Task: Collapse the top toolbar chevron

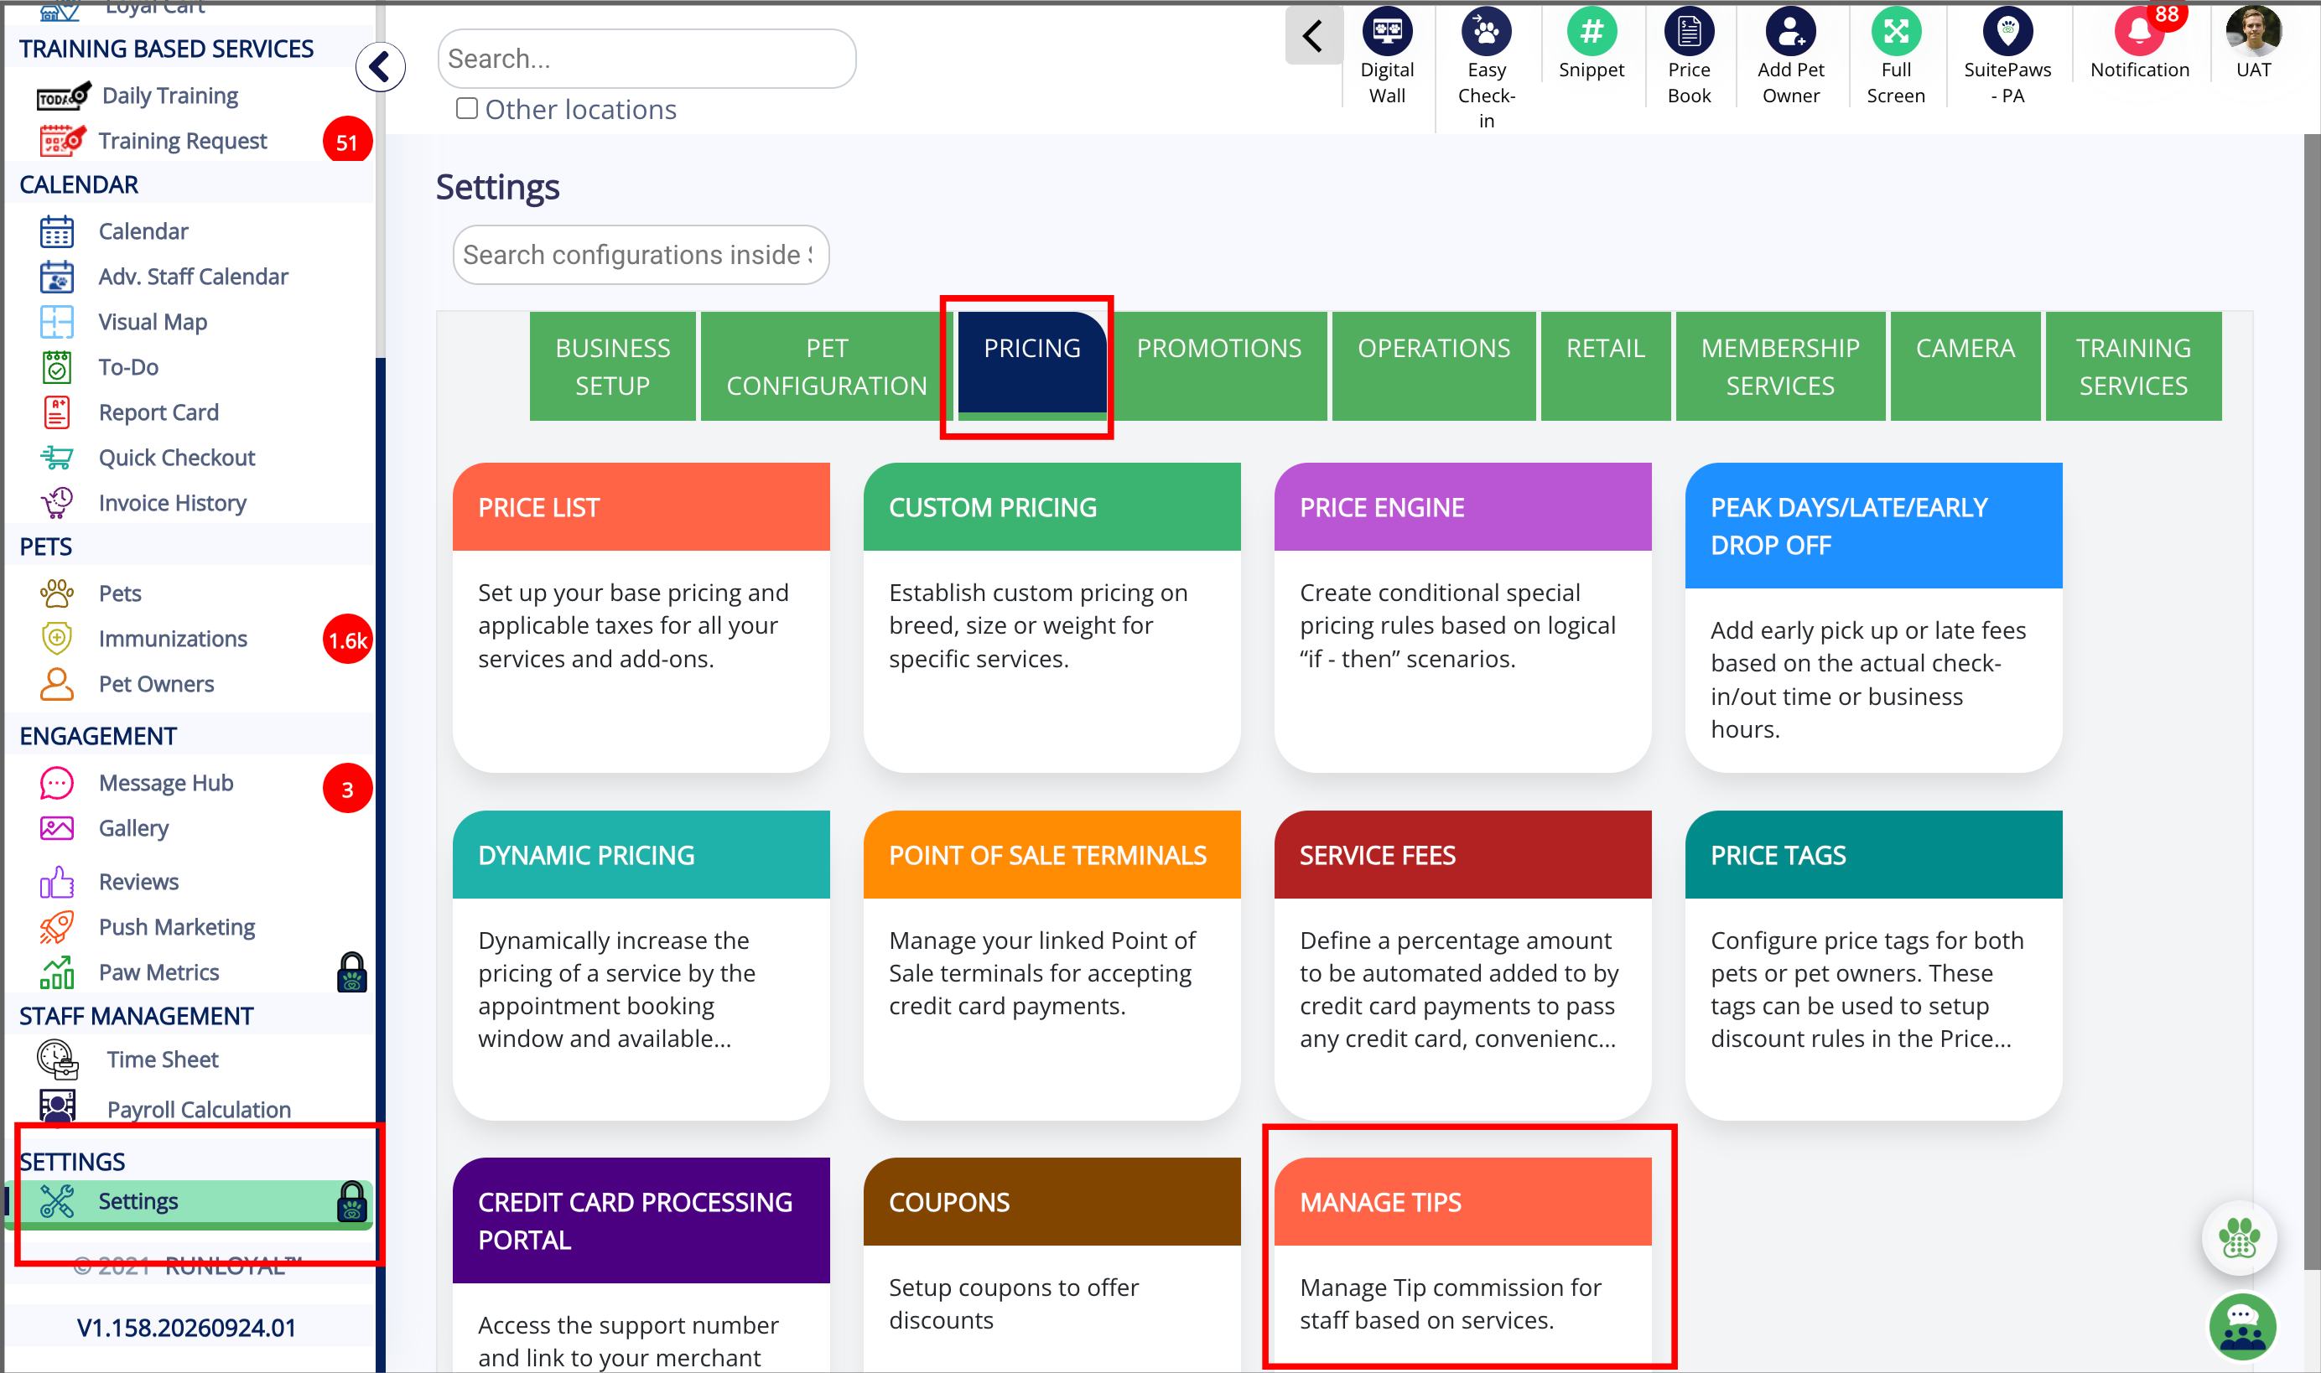Action: tap(1313, 37)
